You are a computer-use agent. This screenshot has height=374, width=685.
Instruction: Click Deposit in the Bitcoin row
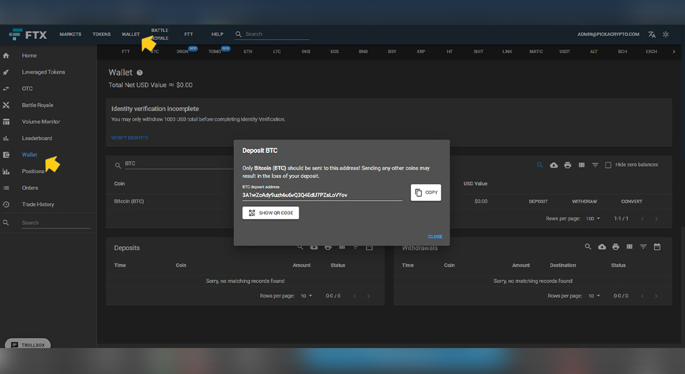[x=538, y=202]
